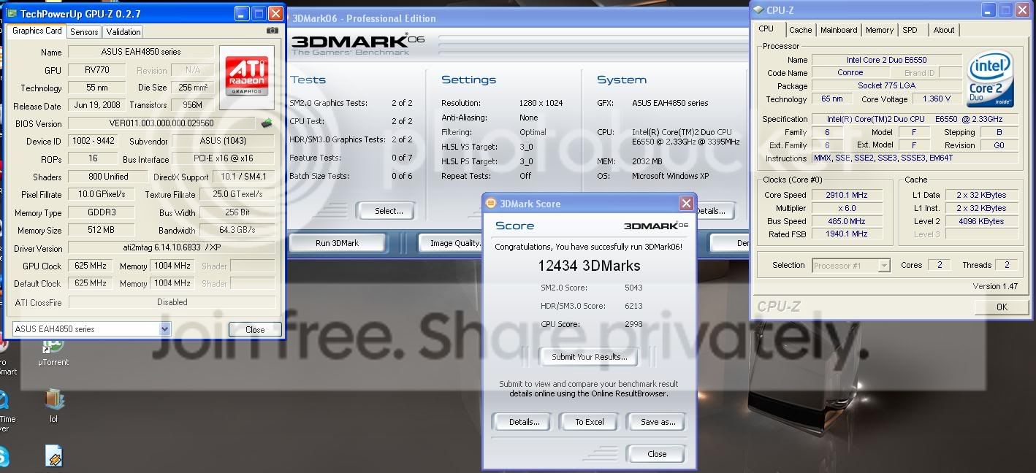1036x473 pixels.
Task: Click the ASUS EAH4850 series name field
Action: pos(141,52)
